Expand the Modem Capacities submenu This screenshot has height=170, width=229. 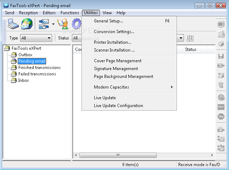(x=134, y=87)
